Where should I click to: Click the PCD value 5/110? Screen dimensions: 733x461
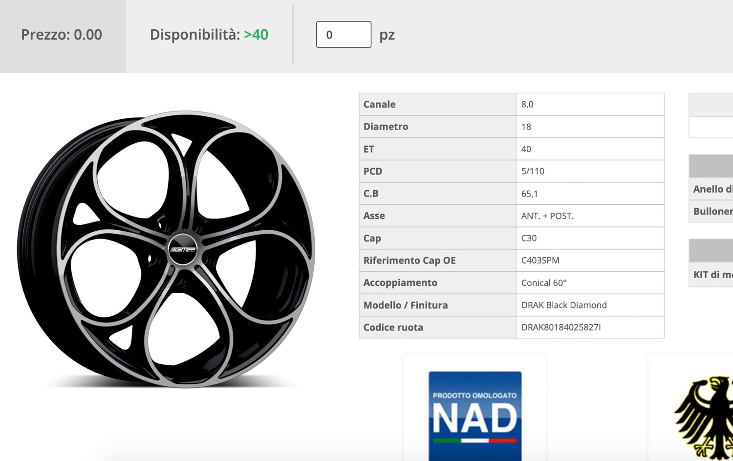pos(532,172)
